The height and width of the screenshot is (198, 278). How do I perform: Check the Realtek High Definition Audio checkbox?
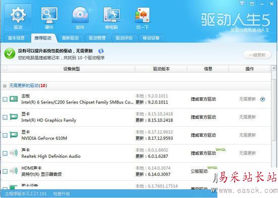tap(5, 153)
